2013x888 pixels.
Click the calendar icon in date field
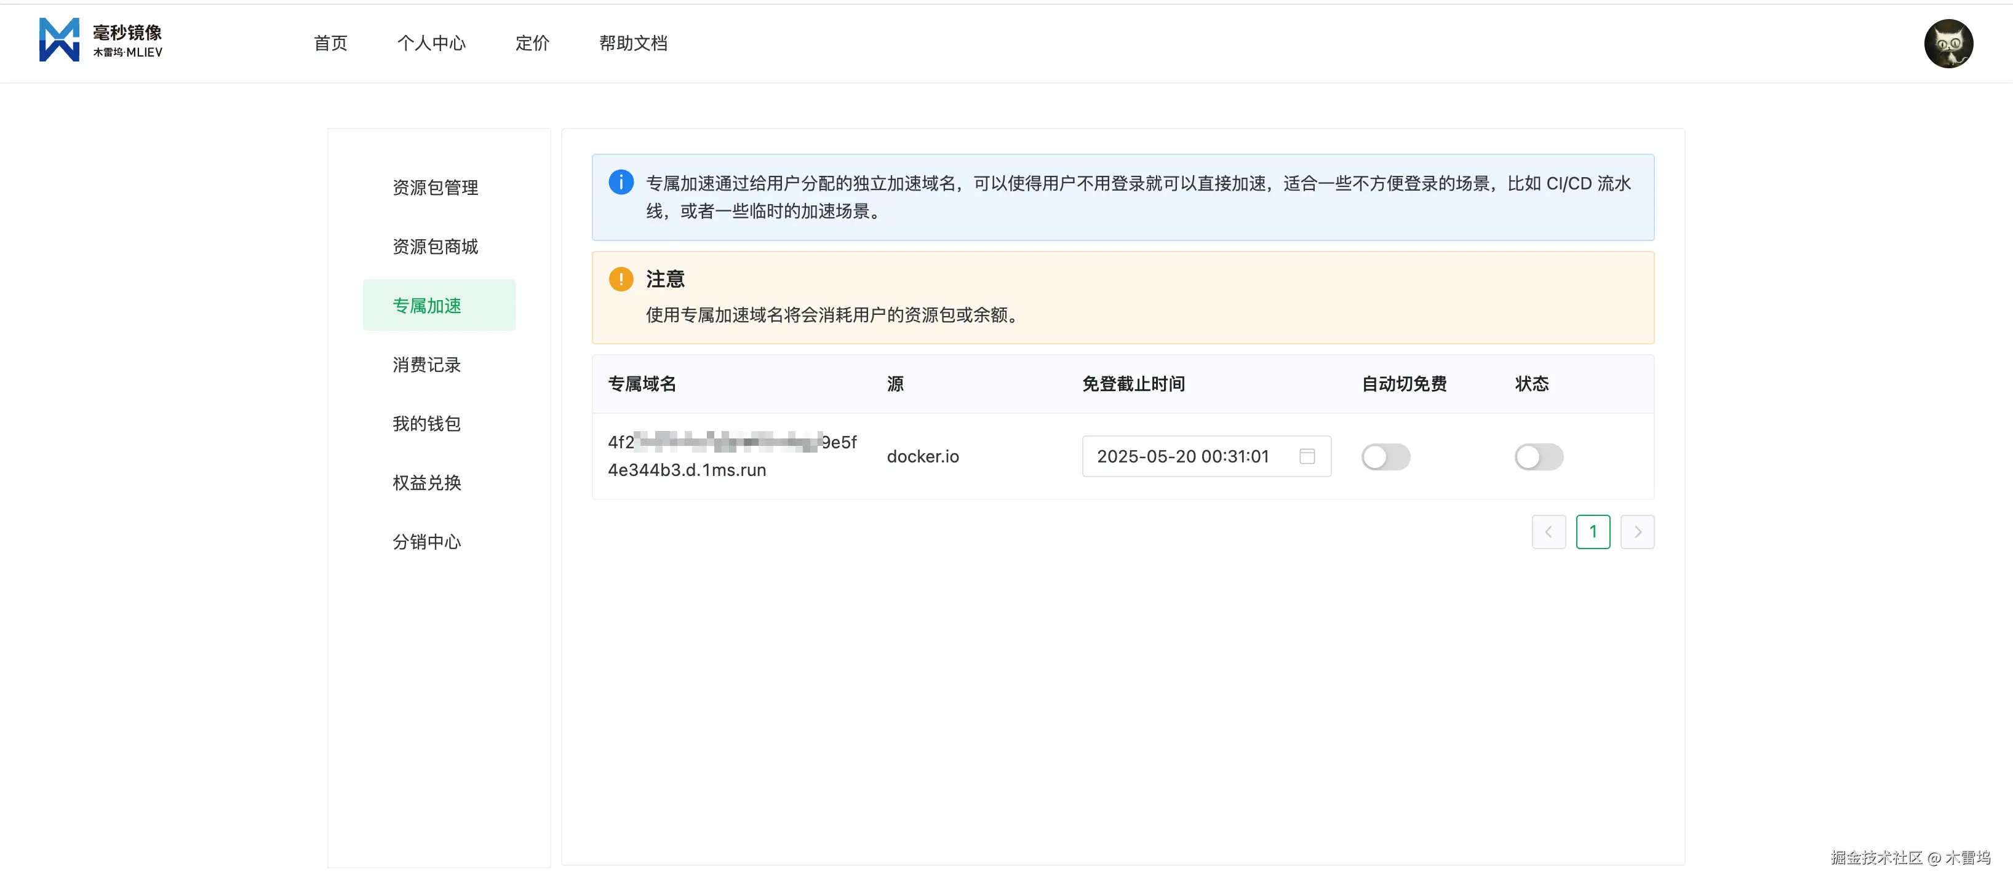tap(1307, 456)
